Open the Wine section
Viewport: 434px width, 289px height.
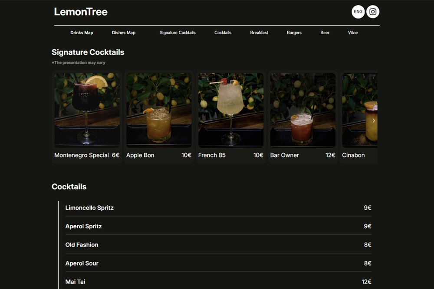tap(353, 32)
